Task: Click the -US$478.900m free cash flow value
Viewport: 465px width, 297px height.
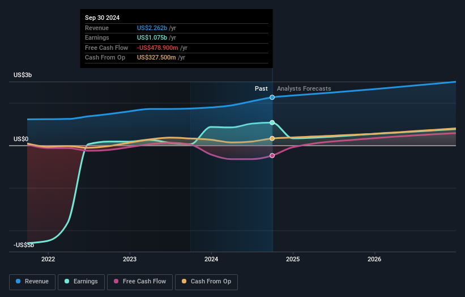Action: [x=157, y=48]
